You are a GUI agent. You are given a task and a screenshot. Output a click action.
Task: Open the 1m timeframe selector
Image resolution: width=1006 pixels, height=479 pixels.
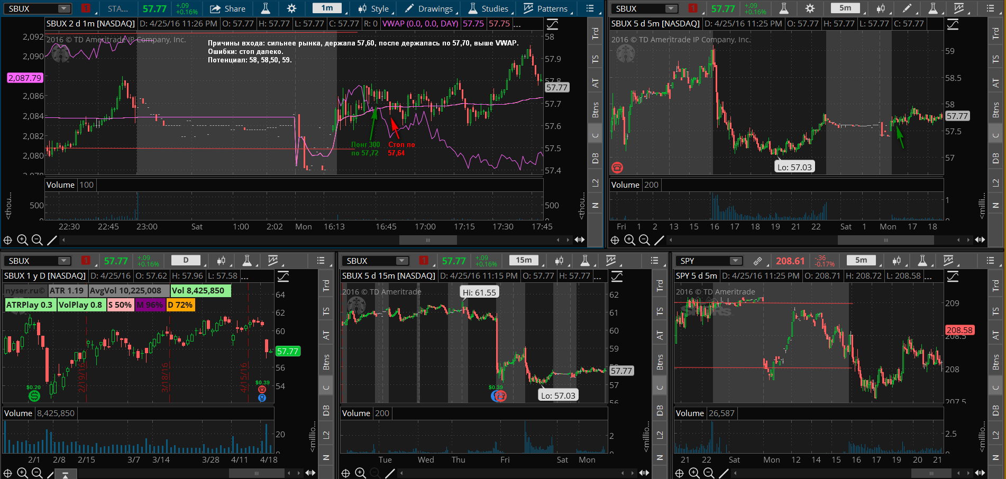coord(327,8)
